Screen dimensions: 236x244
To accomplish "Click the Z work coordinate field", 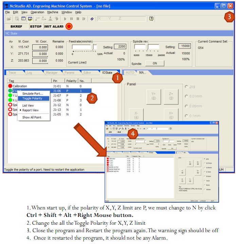I will (40, 61).
